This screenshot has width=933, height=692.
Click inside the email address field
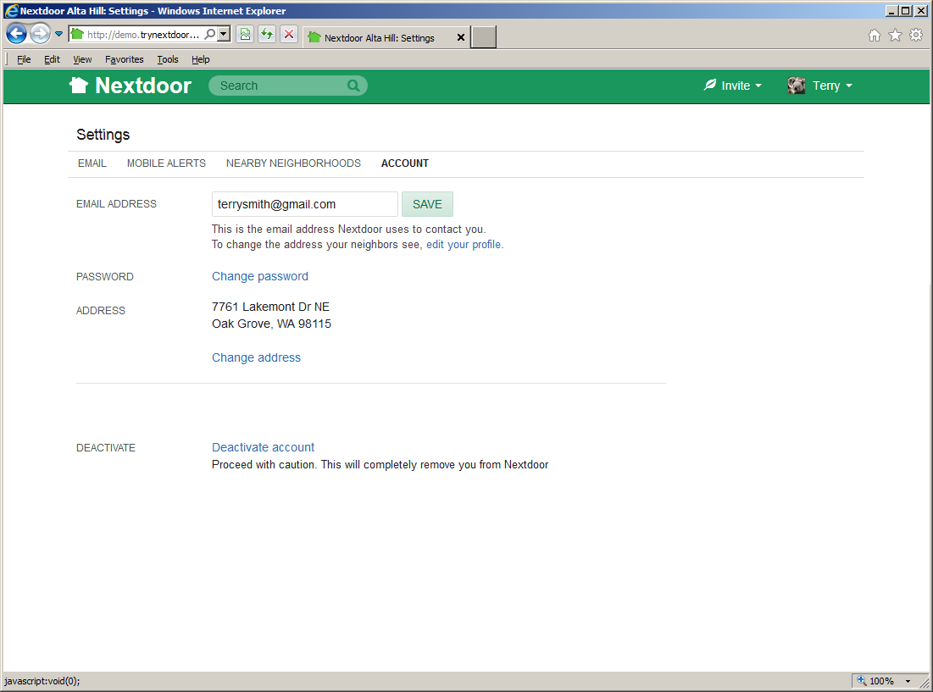click(303, 203)
